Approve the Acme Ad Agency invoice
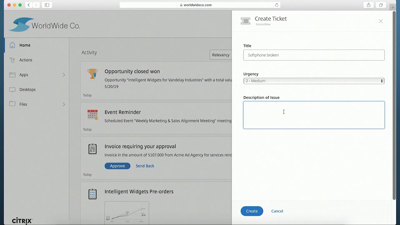 pos(117,166)
